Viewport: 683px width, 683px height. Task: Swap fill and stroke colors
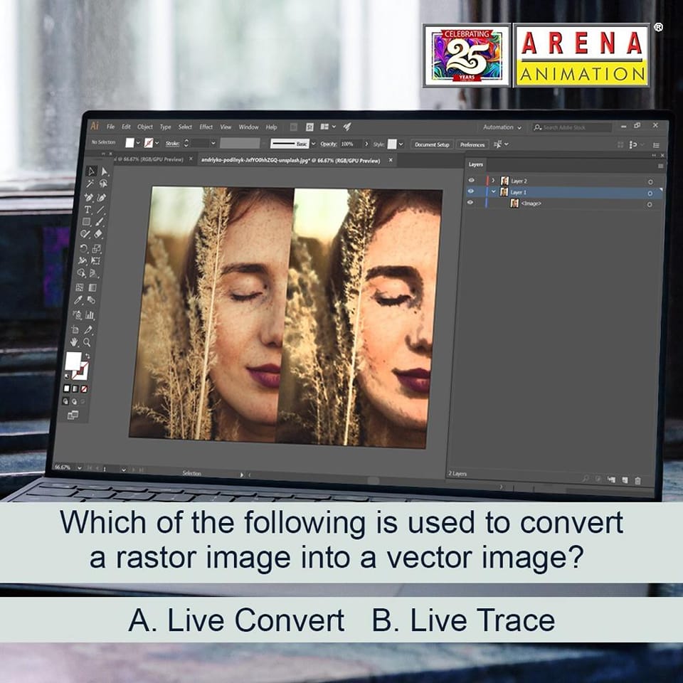point(87,356)
